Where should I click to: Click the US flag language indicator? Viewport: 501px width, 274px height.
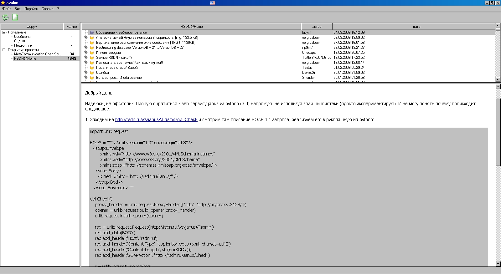click(213, 3)
